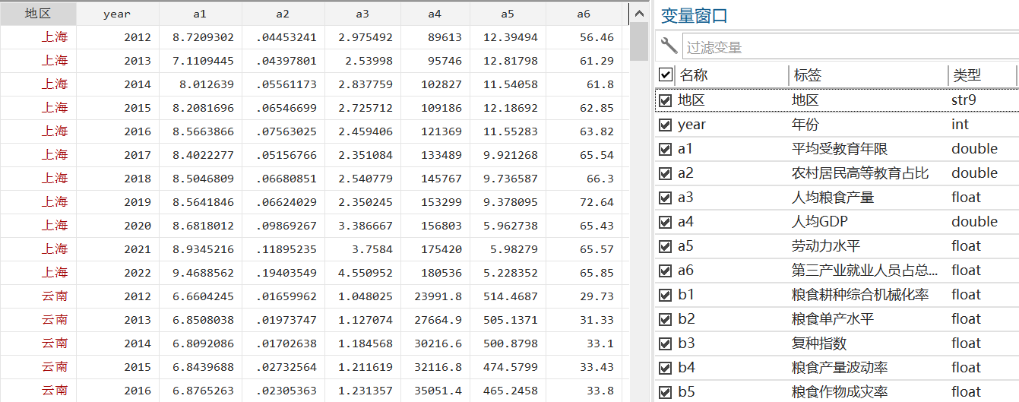Select the 地区 column header in the data grid
Screen dimensions: 1019x402
(38, 14)
